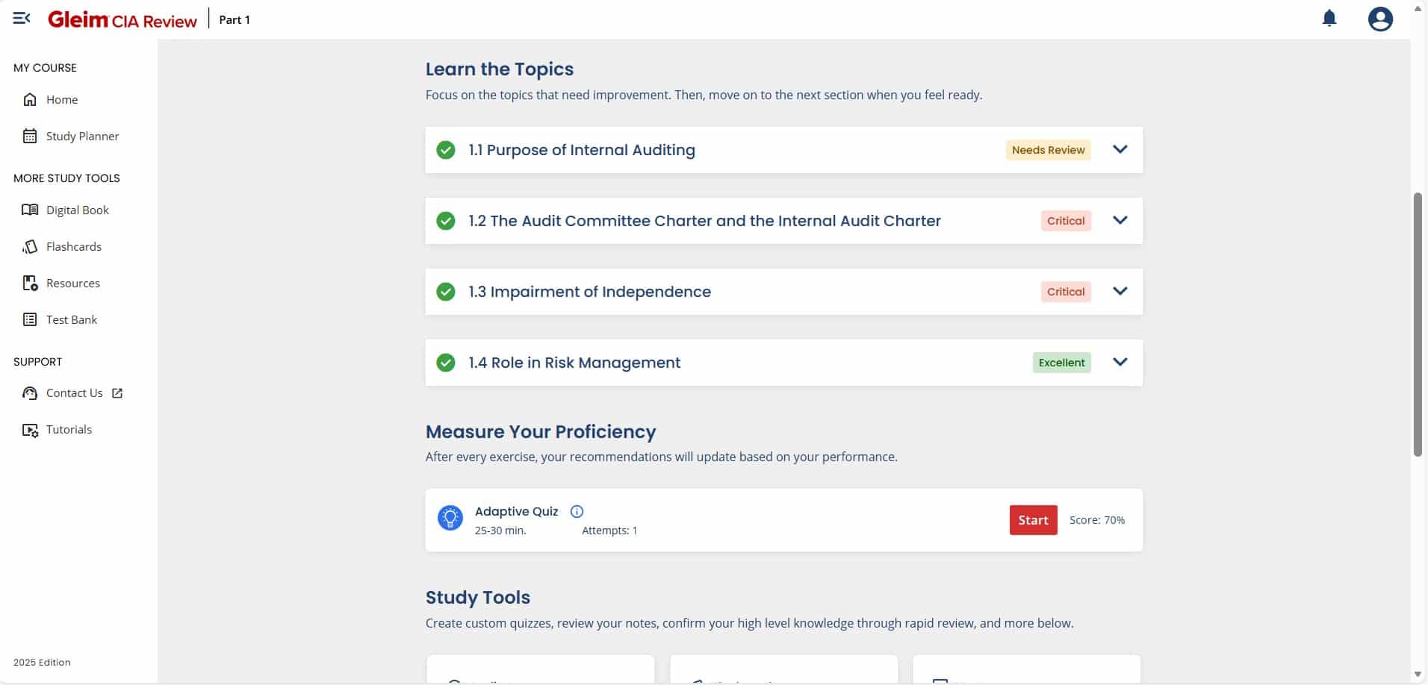Collapse the sidebar with the hamburger icon
Image resolution: width=1428 pixels, height=685 pixels.
point(22,18)
